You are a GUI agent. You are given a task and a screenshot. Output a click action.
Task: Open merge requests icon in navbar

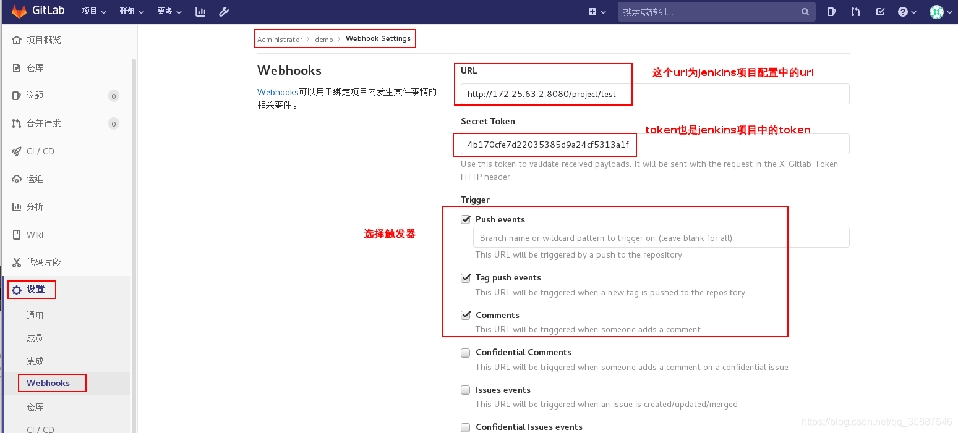856,11
